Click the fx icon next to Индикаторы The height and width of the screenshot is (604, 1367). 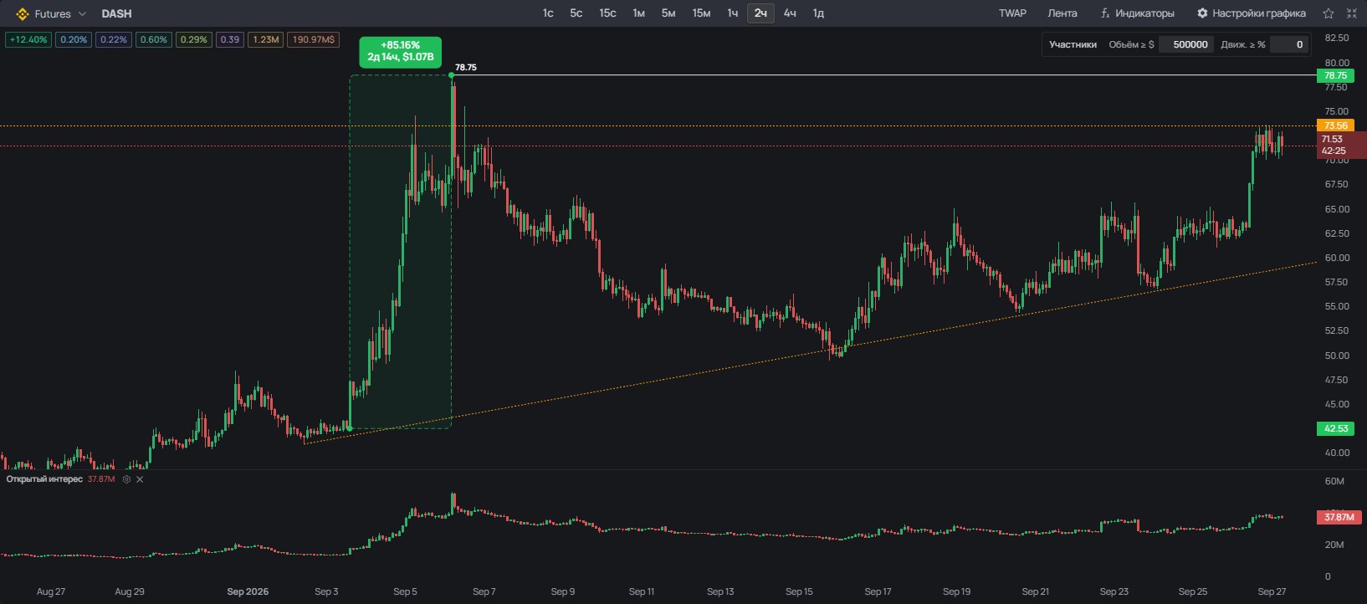tap(1105, 13)
